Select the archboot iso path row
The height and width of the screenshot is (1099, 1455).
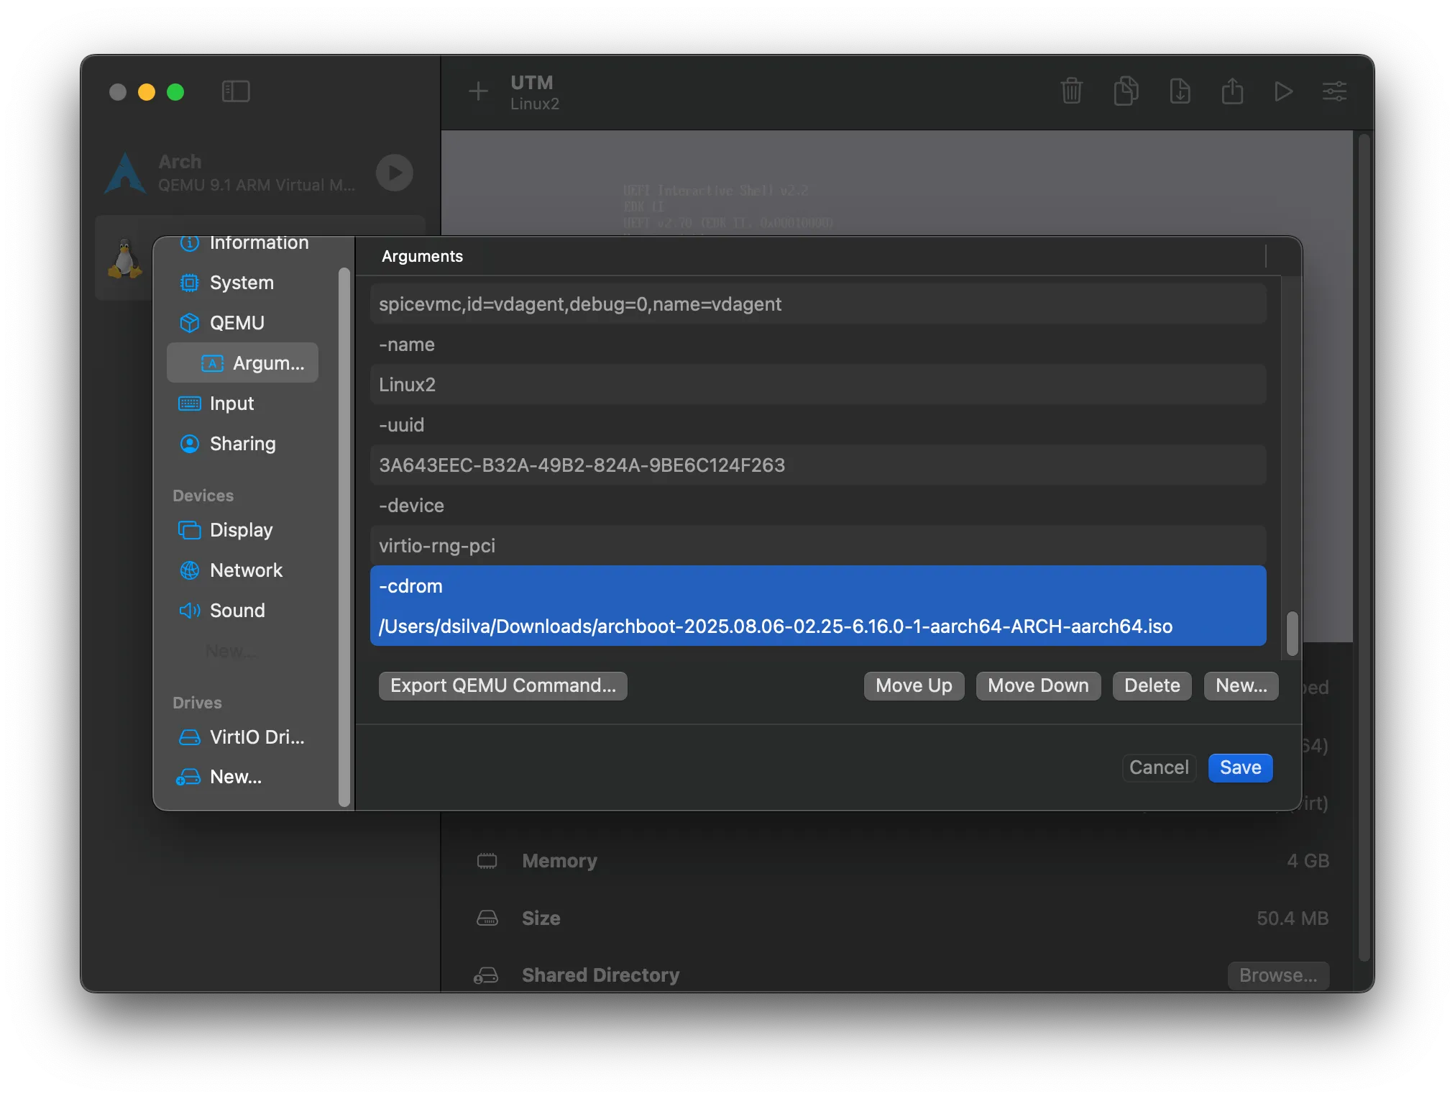(x=818, y=626)
